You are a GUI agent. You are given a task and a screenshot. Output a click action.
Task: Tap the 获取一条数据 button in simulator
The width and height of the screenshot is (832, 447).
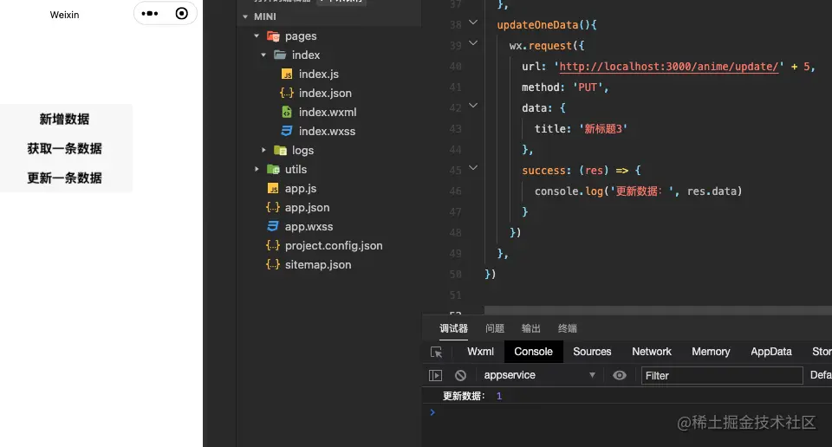click(x=65, y=148)
